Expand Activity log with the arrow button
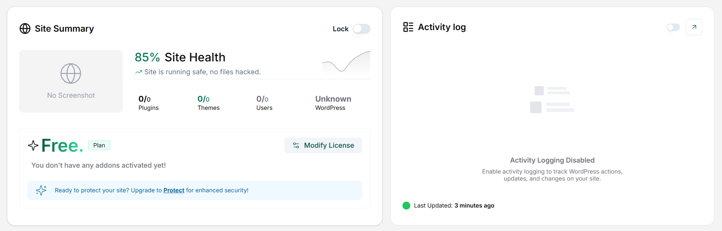This screenshot has width=722, height=231. pos(694,27)
